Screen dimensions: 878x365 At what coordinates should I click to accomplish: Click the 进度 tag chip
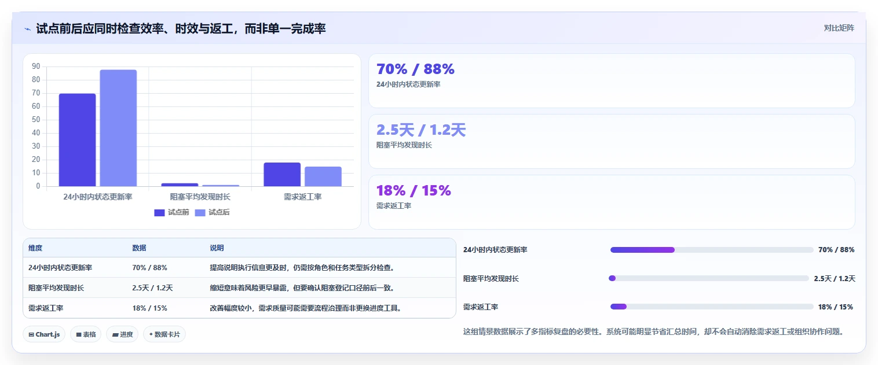coord(122,334)
